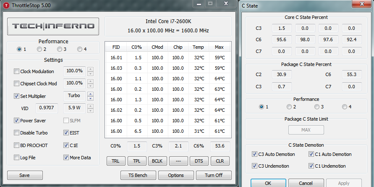
Task: Increase Clock Modulation with up arrow
Action: (90, 69)
